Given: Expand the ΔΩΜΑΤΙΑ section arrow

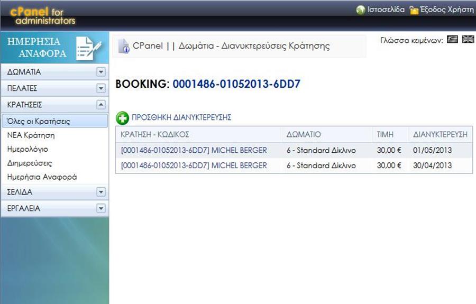Looking at the screenshot, I should [x=101, y=72].
